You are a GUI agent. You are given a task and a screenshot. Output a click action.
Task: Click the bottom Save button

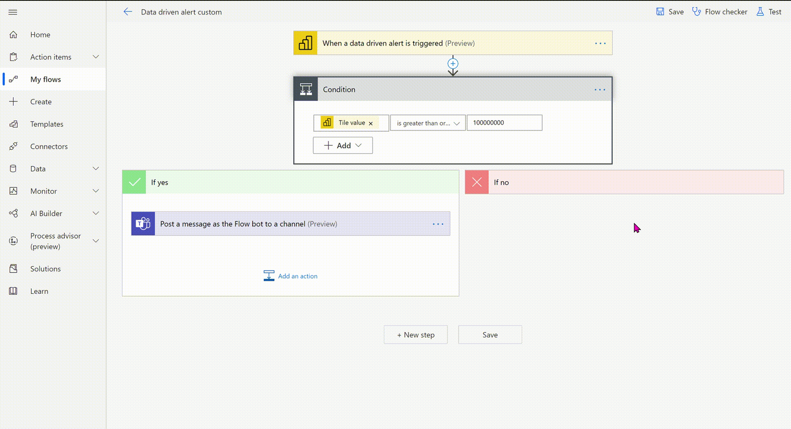pyautogui.click(x=490, y=335)
